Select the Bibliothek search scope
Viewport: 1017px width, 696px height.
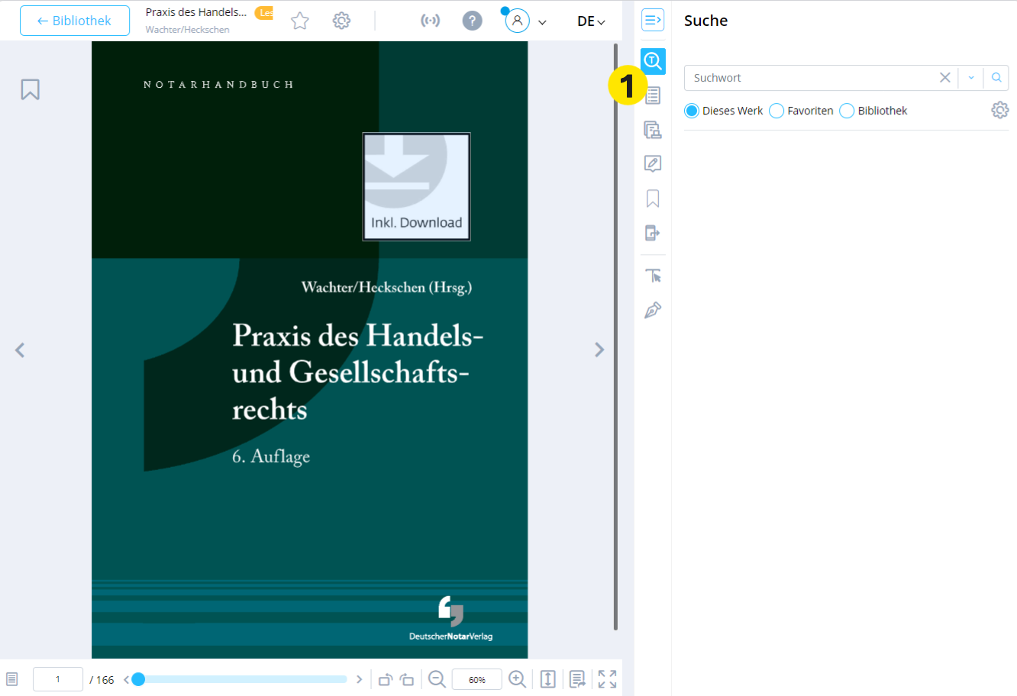[x=847, y=111]
